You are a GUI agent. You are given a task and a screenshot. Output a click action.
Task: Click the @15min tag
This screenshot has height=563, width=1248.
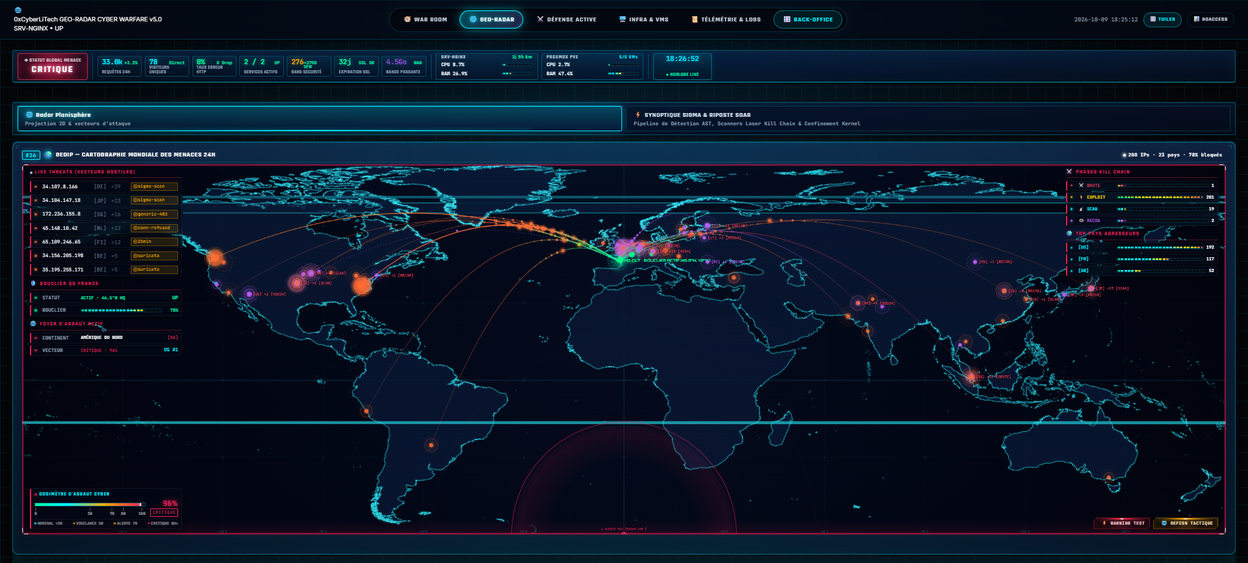pos(155,242)
